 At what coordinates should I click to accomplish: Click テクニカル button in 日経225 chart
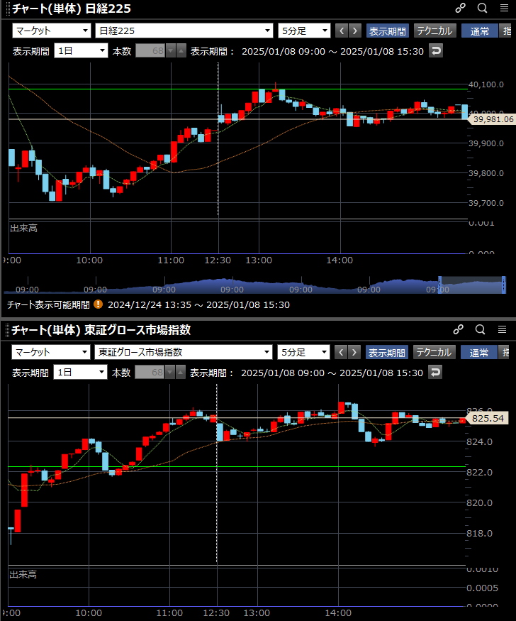(x=435, y=31)
